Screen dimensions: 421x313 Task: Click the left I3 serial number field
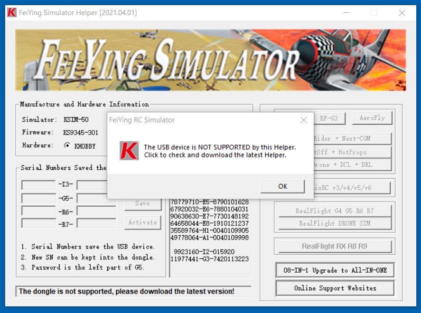click(x=38, y=185)
